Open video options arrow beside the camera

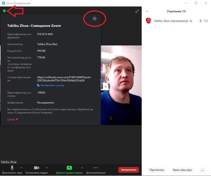47,168
